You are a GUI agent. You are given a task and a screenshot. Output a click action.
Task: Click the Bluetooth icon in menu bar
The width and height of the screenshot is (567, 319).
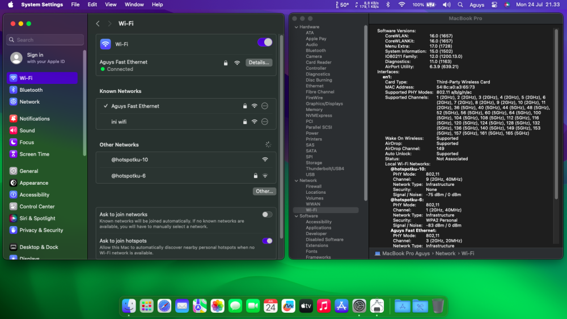(388, 5)
